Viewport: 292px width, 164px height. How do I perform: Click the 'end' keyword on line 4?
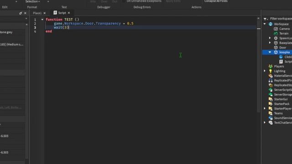tap(49, 31)
